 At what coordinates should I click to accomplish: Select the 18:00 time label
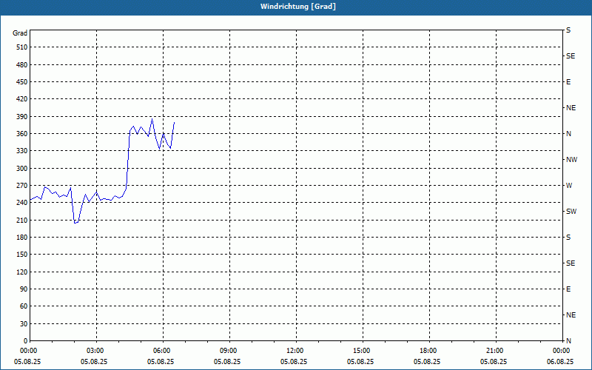point(428,351)
